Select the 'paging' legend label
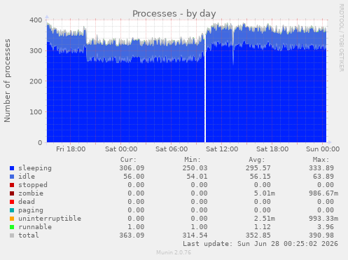This screenshot has height=260, width=348. tap(31, 210)
